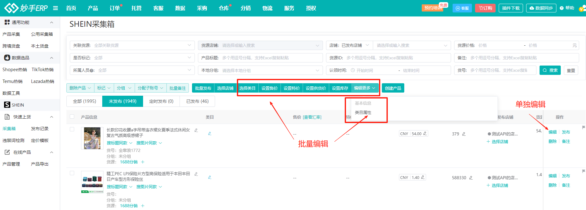The image size is (586, 210).
Task: Click the 批量发布 button
Action: 203,88
